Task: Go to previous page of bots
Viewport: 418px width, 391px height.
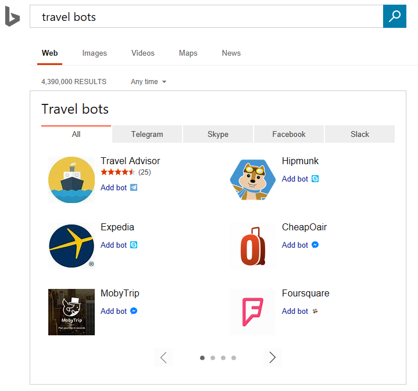Action: (x=163, y=358)
